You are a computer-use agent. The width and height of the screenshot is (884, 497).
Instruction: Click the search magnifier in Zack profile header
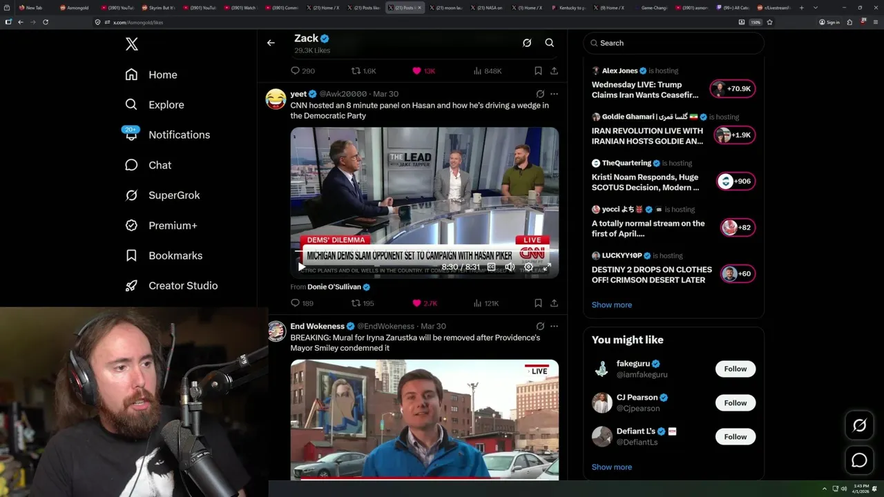550,43
